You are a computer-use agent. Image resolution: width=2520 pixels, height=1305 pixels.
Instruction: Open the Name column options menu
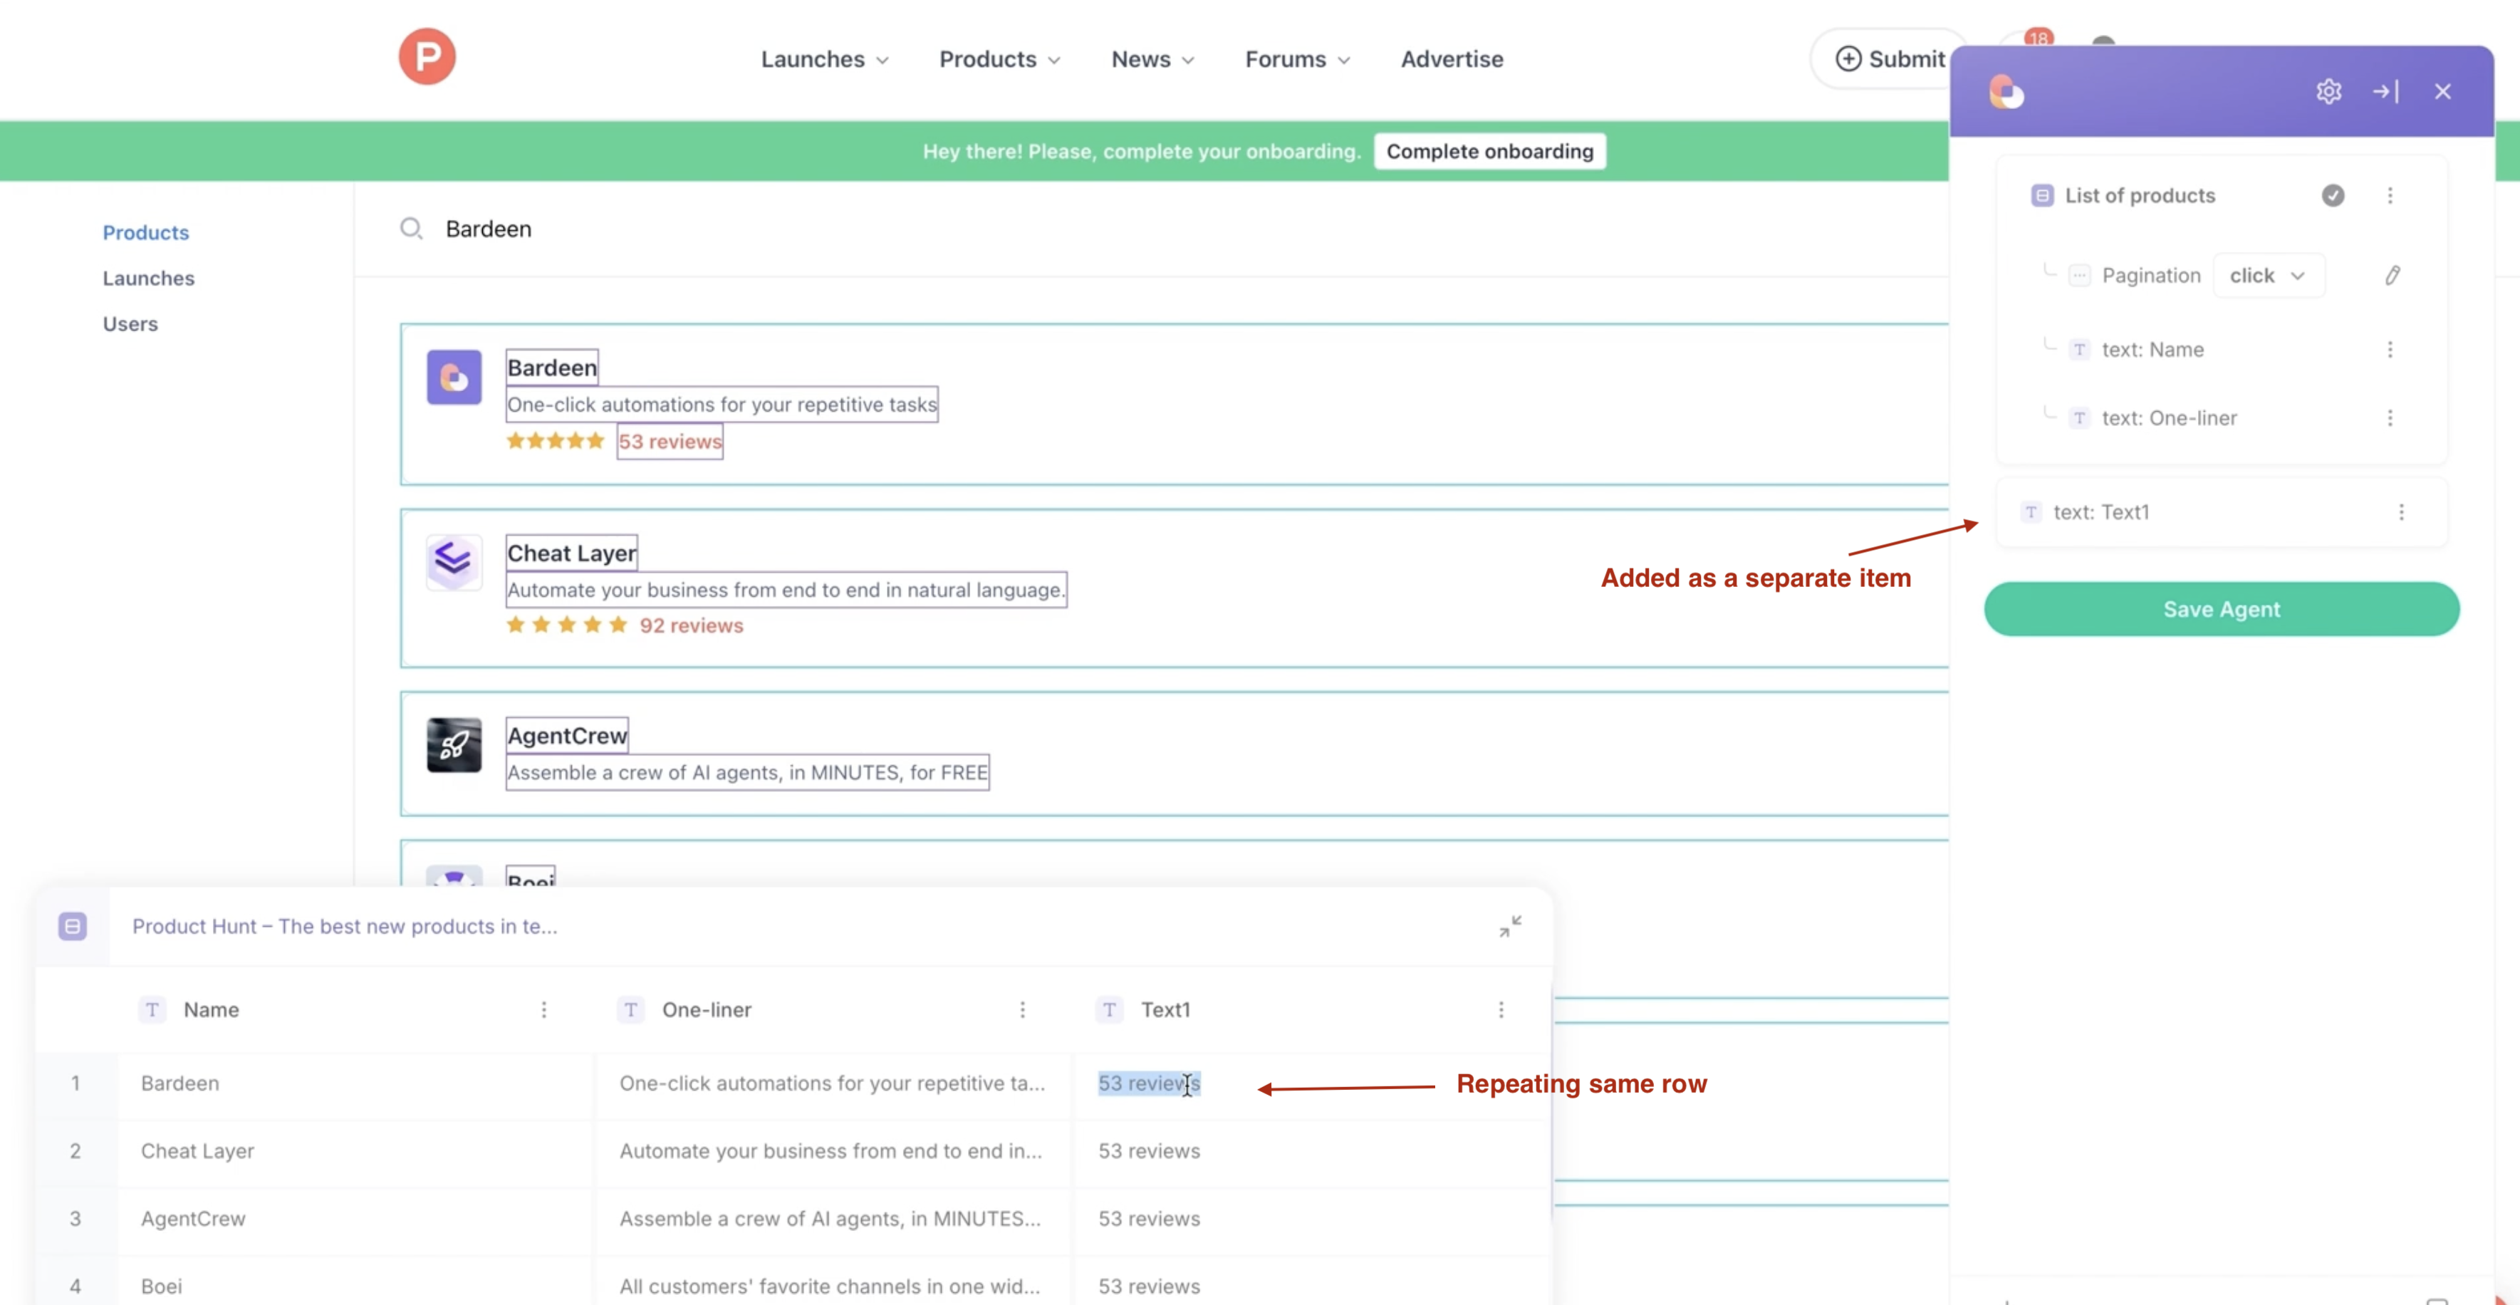[544, 1011]
